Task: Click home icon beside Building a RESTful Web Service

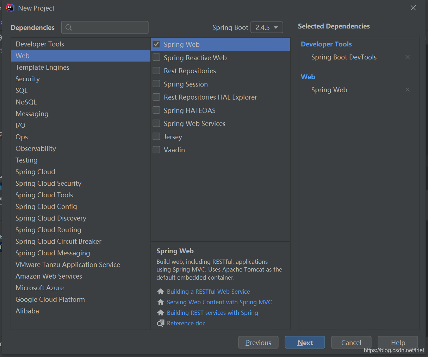Action: click(161, 292)
